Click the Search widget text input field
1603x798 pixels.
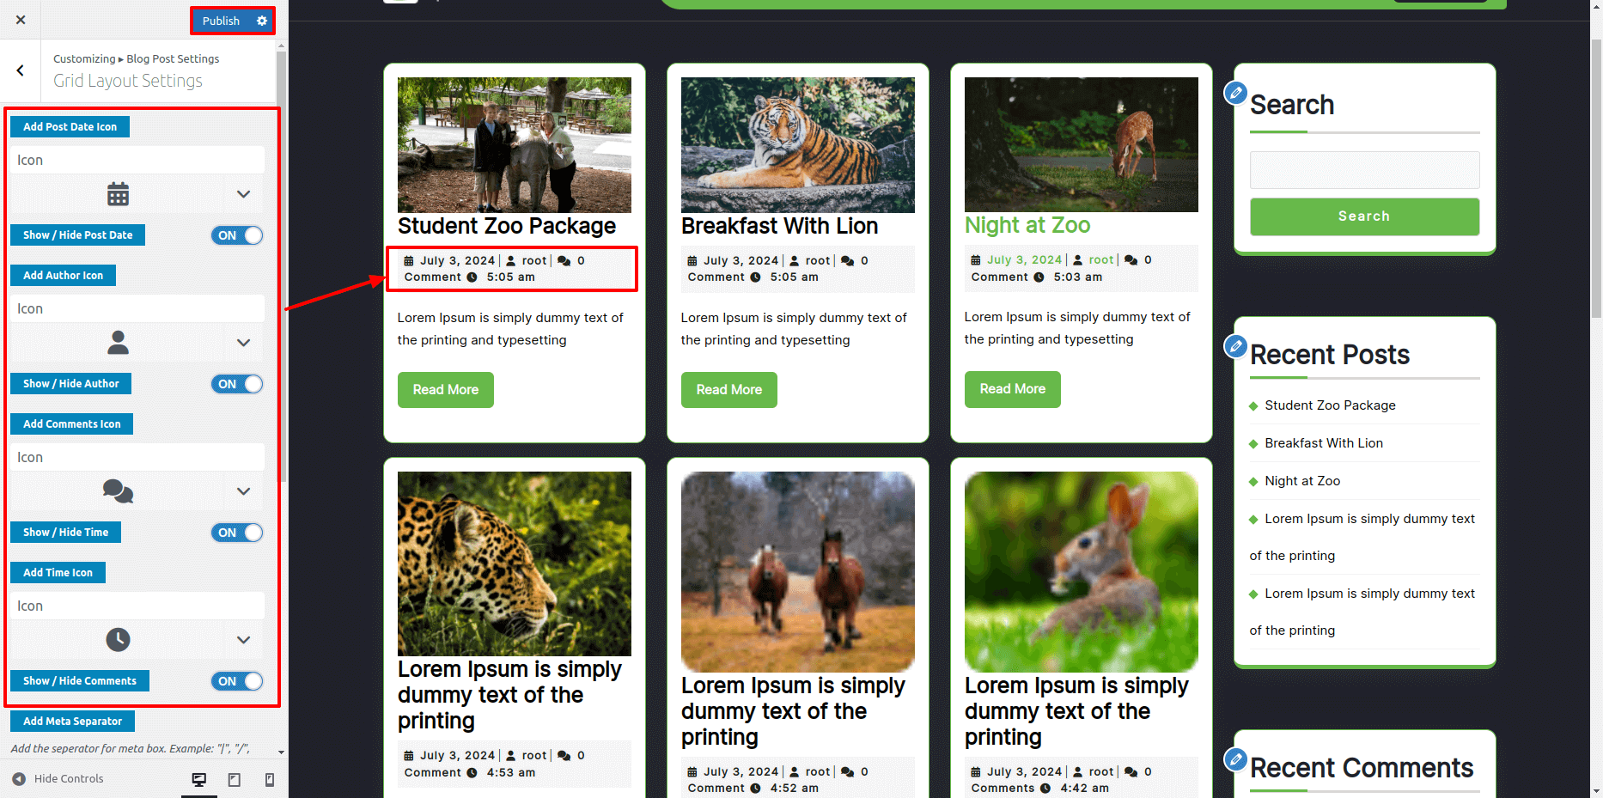coord(1364,170)
